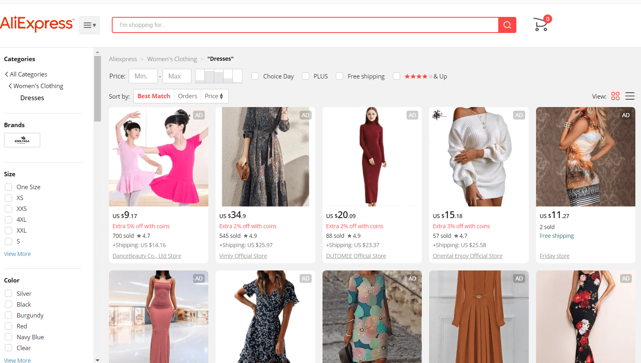This screenshot has height=363, width=641.
Task: Click the sidebar scrollbar up arrow
Action: [97, 52]
